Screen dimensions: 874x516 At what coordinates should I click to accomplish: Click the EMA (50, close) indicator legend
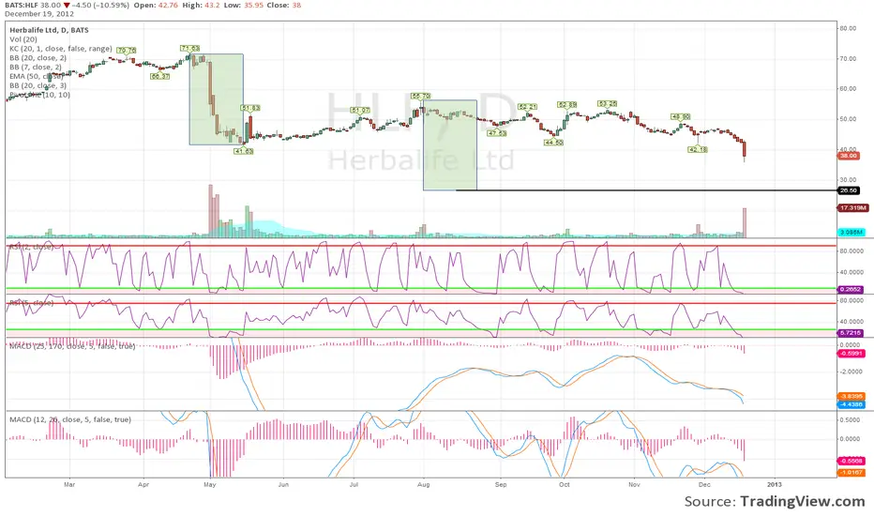[37, 76]
